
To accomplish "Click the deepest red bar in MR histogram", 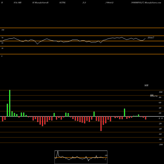I will tap(101, 124).
